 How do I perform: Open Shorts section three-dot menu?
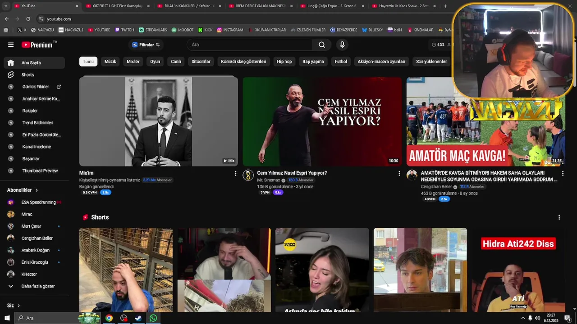click(x=559, y=217)
